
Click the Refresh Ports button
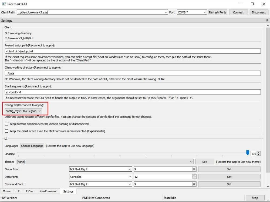pyautogui.click(x=218, y=12)
